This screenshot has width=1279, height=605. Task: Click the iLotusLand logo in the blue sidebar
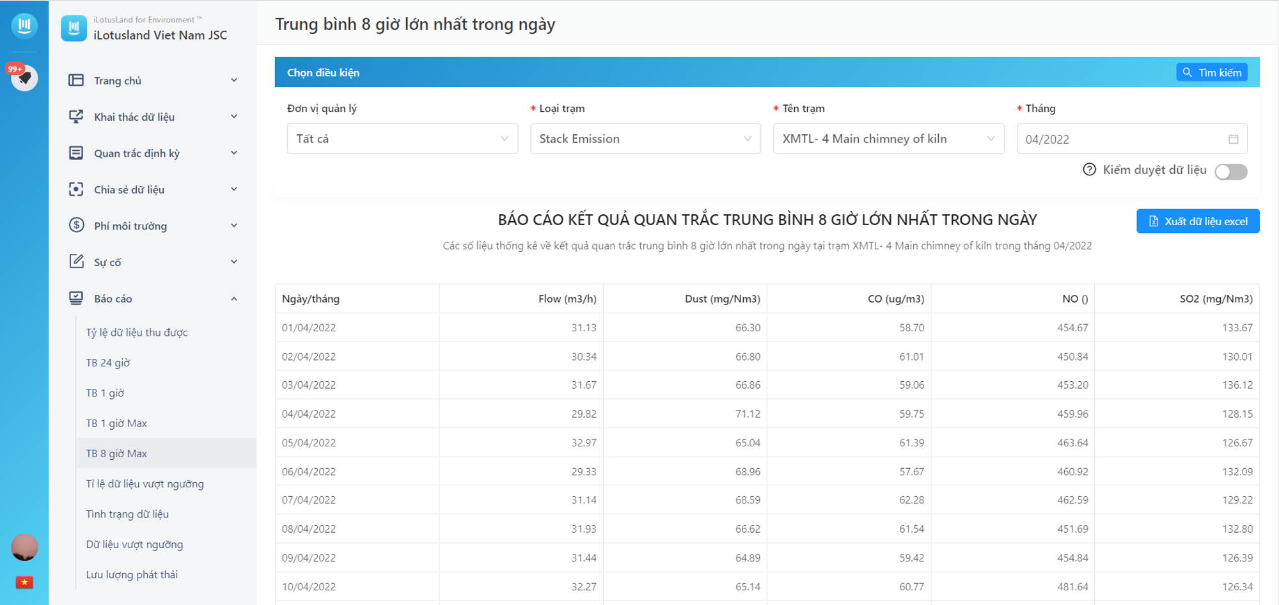(x=24, y=26)
